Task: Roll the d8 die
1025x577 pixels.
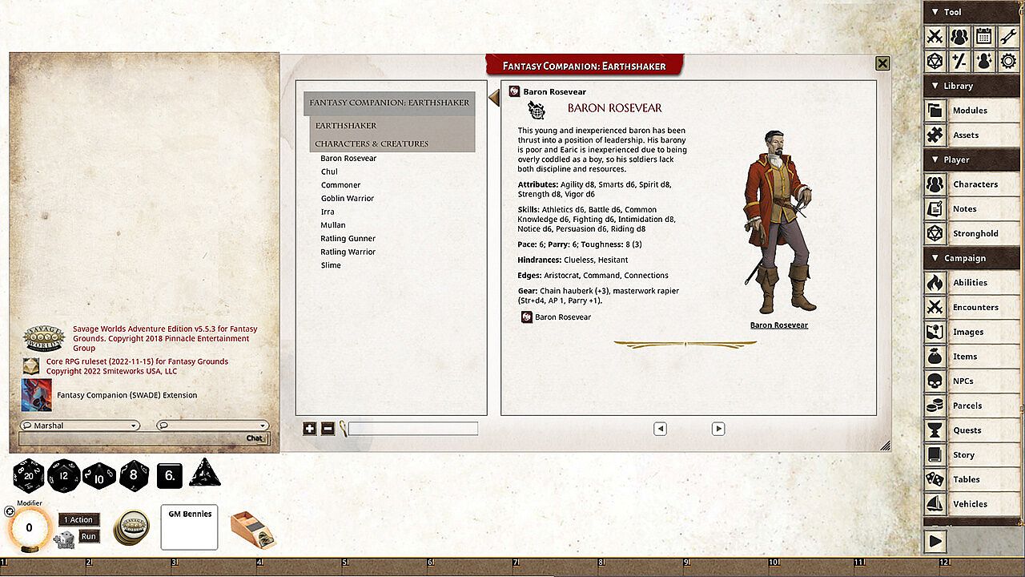Action: click(135, 476)
